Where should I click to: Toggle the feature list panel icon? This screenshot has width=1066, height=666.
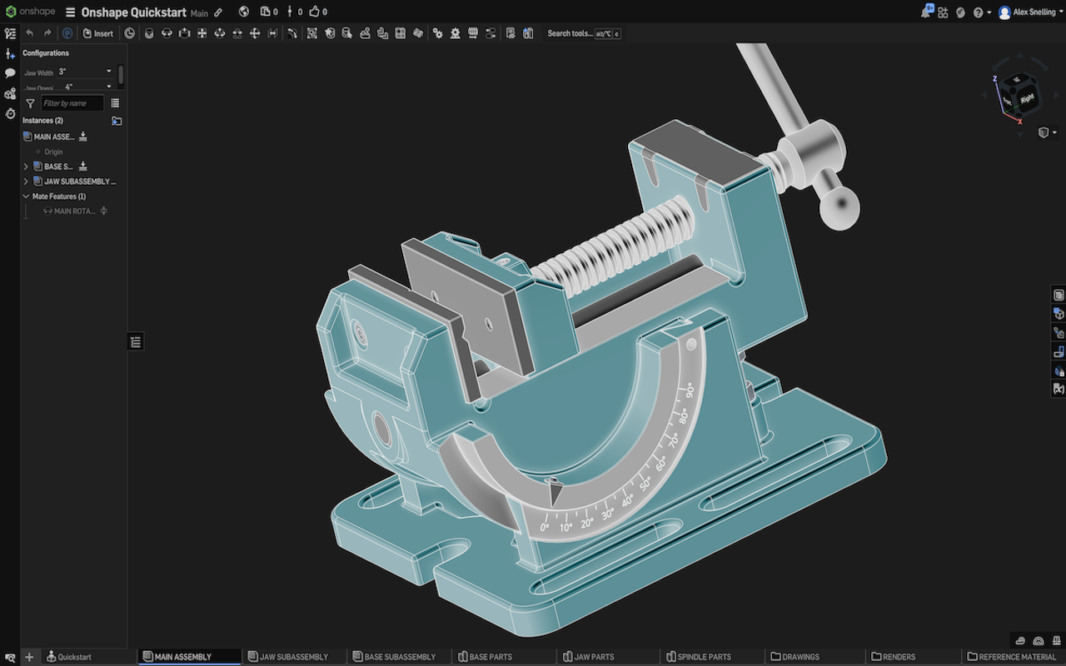click(x=10, y=33)
